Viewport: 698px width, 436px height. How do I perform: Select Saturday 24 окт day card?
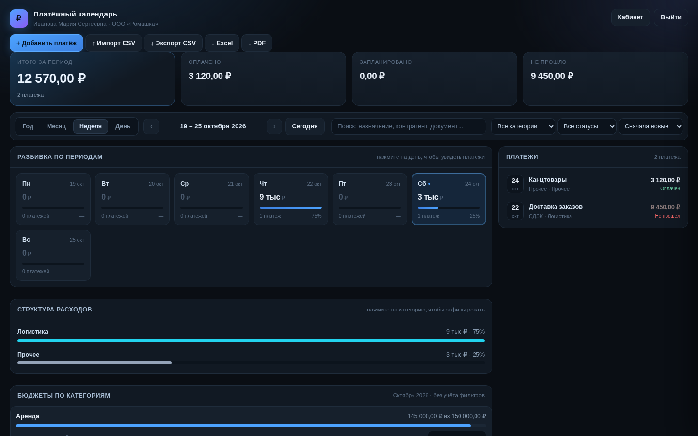(449, 200)
